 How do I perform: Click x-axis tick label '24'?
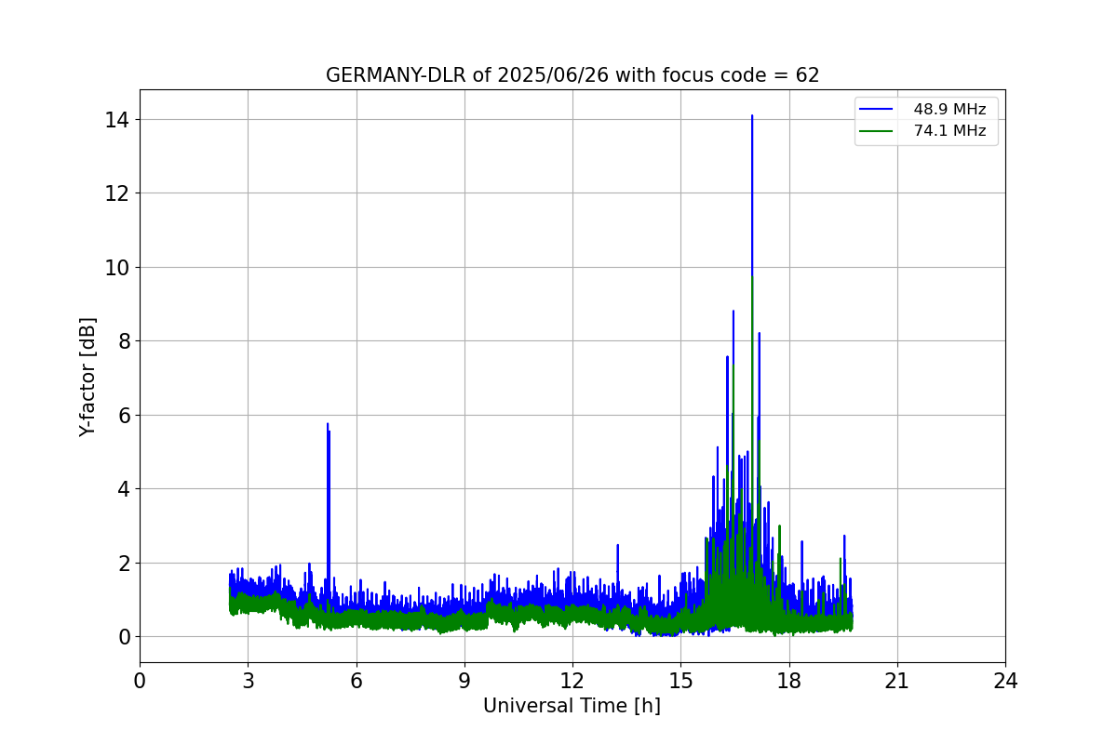1005,681
